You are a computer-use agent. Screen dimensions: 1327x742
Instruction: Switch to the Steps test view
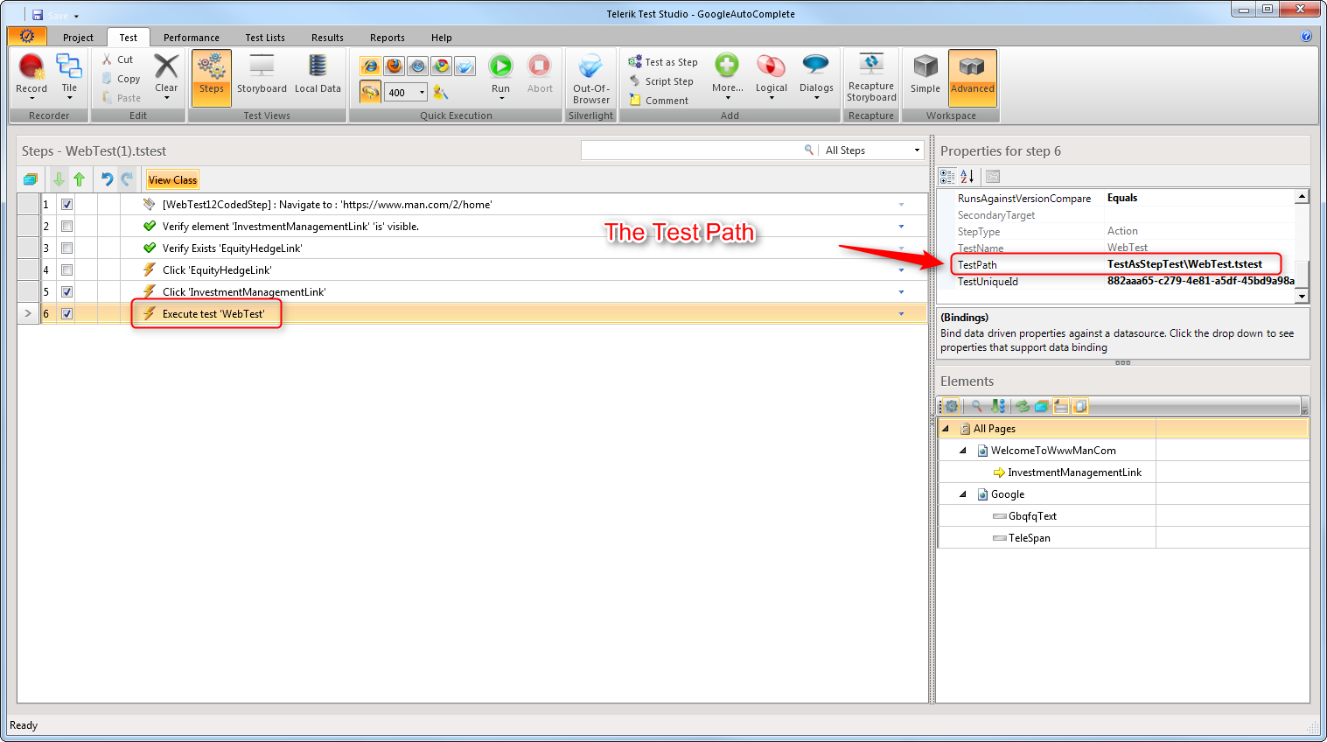[x=211, y=77]
